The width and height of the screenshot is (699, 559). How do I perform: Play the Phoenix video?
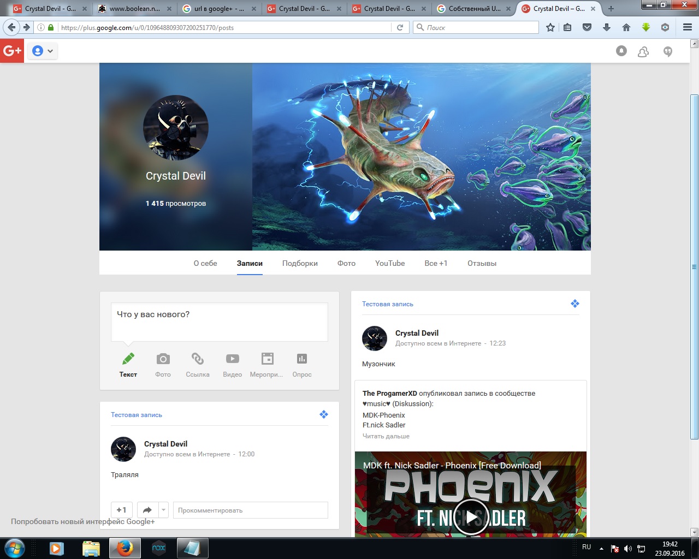(471, 516)
